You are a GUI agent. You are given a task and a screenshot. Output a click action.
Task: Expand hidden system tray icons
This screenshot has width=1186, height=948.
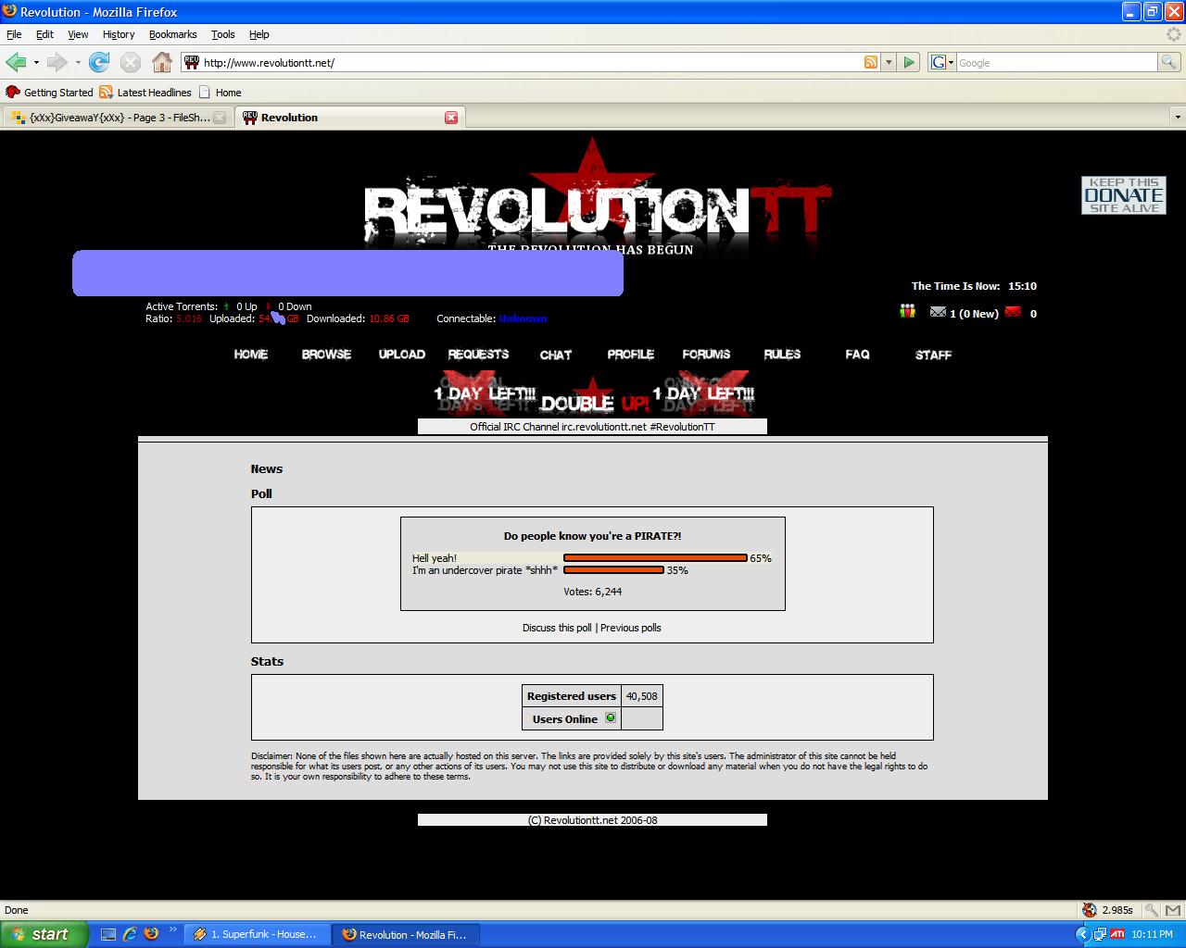(1082, 934)
